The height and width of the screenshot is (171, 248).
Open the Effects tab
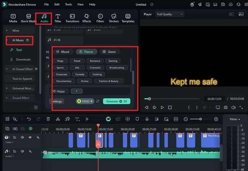[x=87, y=18]
